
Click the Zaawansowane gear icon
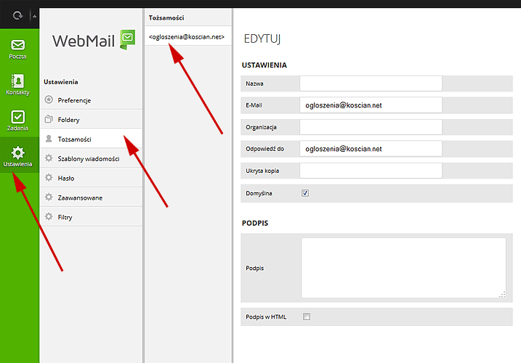(49, 197)
